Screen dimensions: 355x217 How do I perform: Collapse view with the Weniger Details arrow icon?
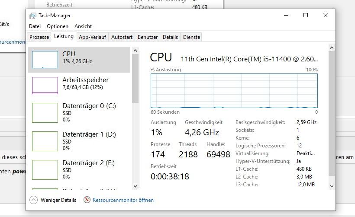click(x=33, y=200)
